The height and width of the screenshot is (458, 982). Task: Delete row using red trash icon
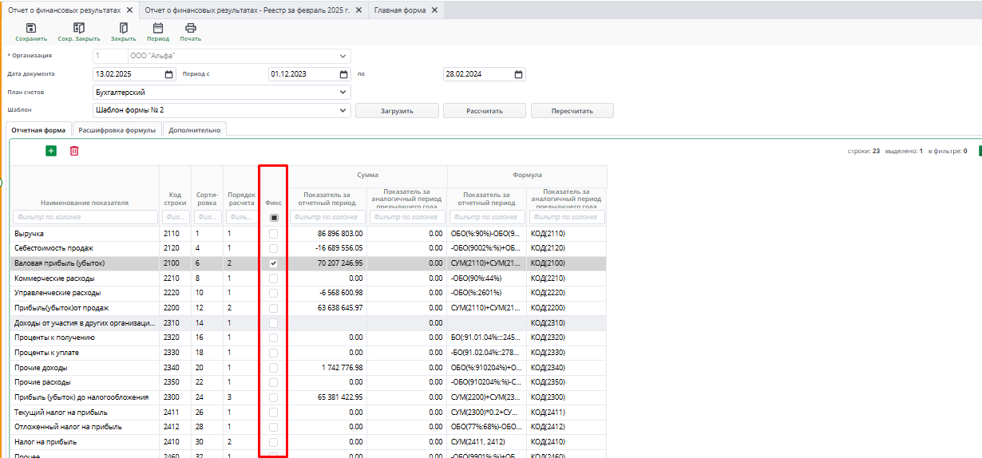point(74,151)
